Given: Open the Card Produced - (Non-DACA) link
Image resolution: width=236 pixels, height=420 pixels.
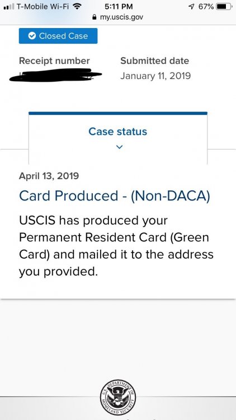Looking at the screenshot, I should coord(115,196).
